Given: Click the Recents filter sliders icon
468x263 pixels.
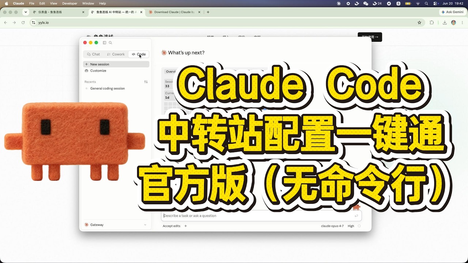Looking at the screenshot, I should coord(146,82).
